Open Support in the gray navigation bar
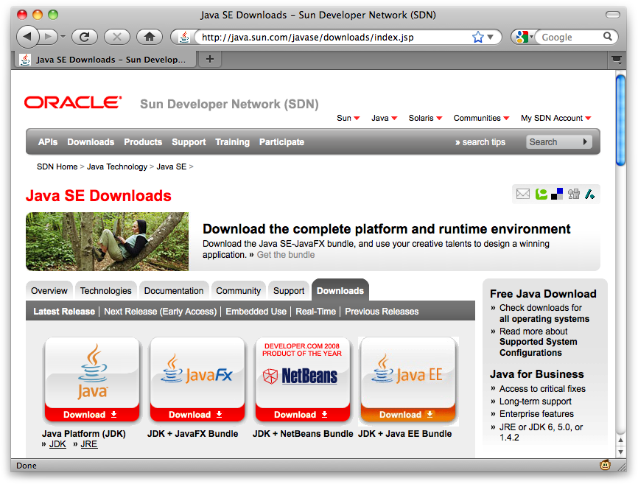This screenshot has width=638, height=484. [x=189, y=142]
